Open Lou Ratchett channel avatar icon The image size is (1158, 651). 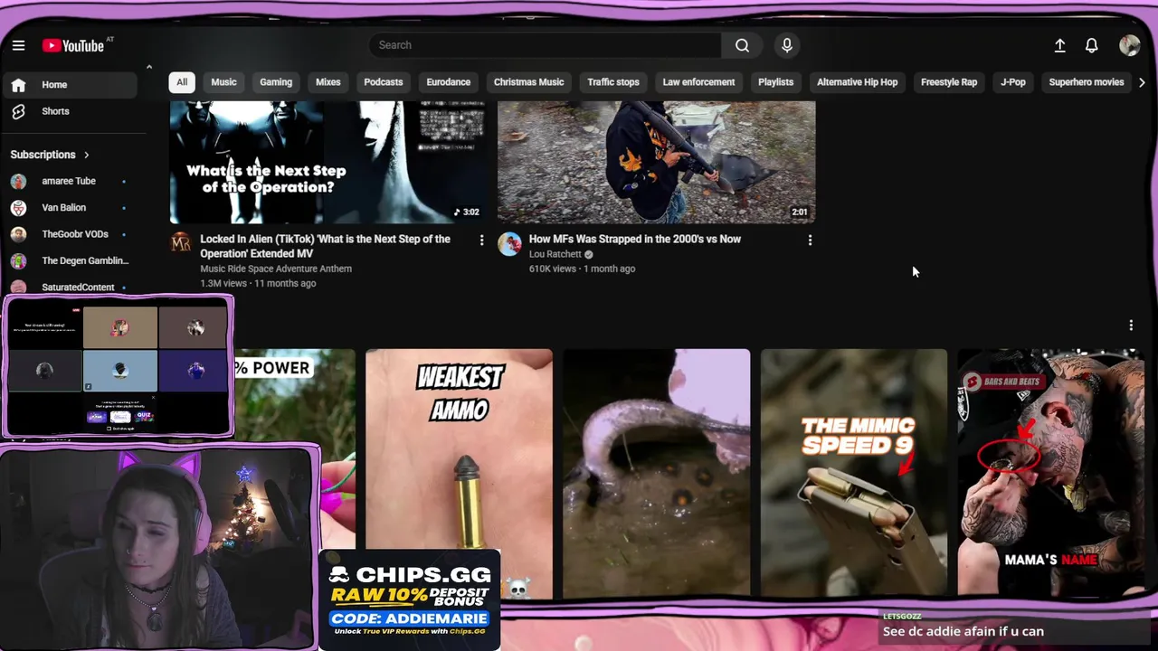point(509,243)
